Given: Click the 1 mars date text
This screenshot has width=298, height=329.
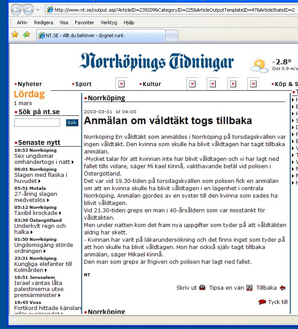Looking at the screenshot, I should [23, 103].
